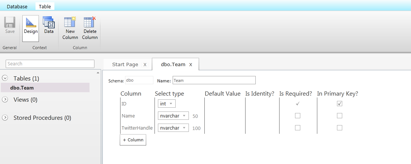Open the Database ribbon tab
The height and width of the screenshot is (164, 411).
tap(17, 6)
